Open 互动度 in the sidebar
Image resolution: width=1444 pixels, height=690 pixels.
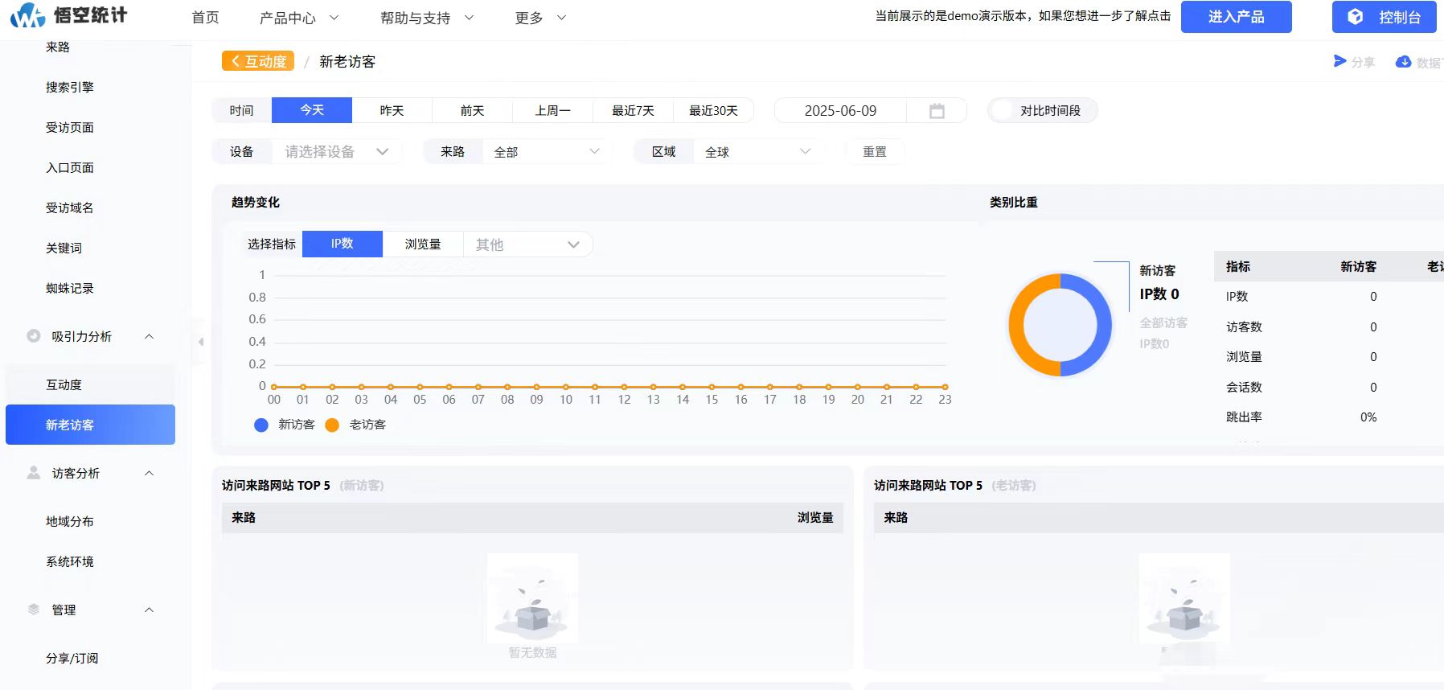click(x=64, y=384)
